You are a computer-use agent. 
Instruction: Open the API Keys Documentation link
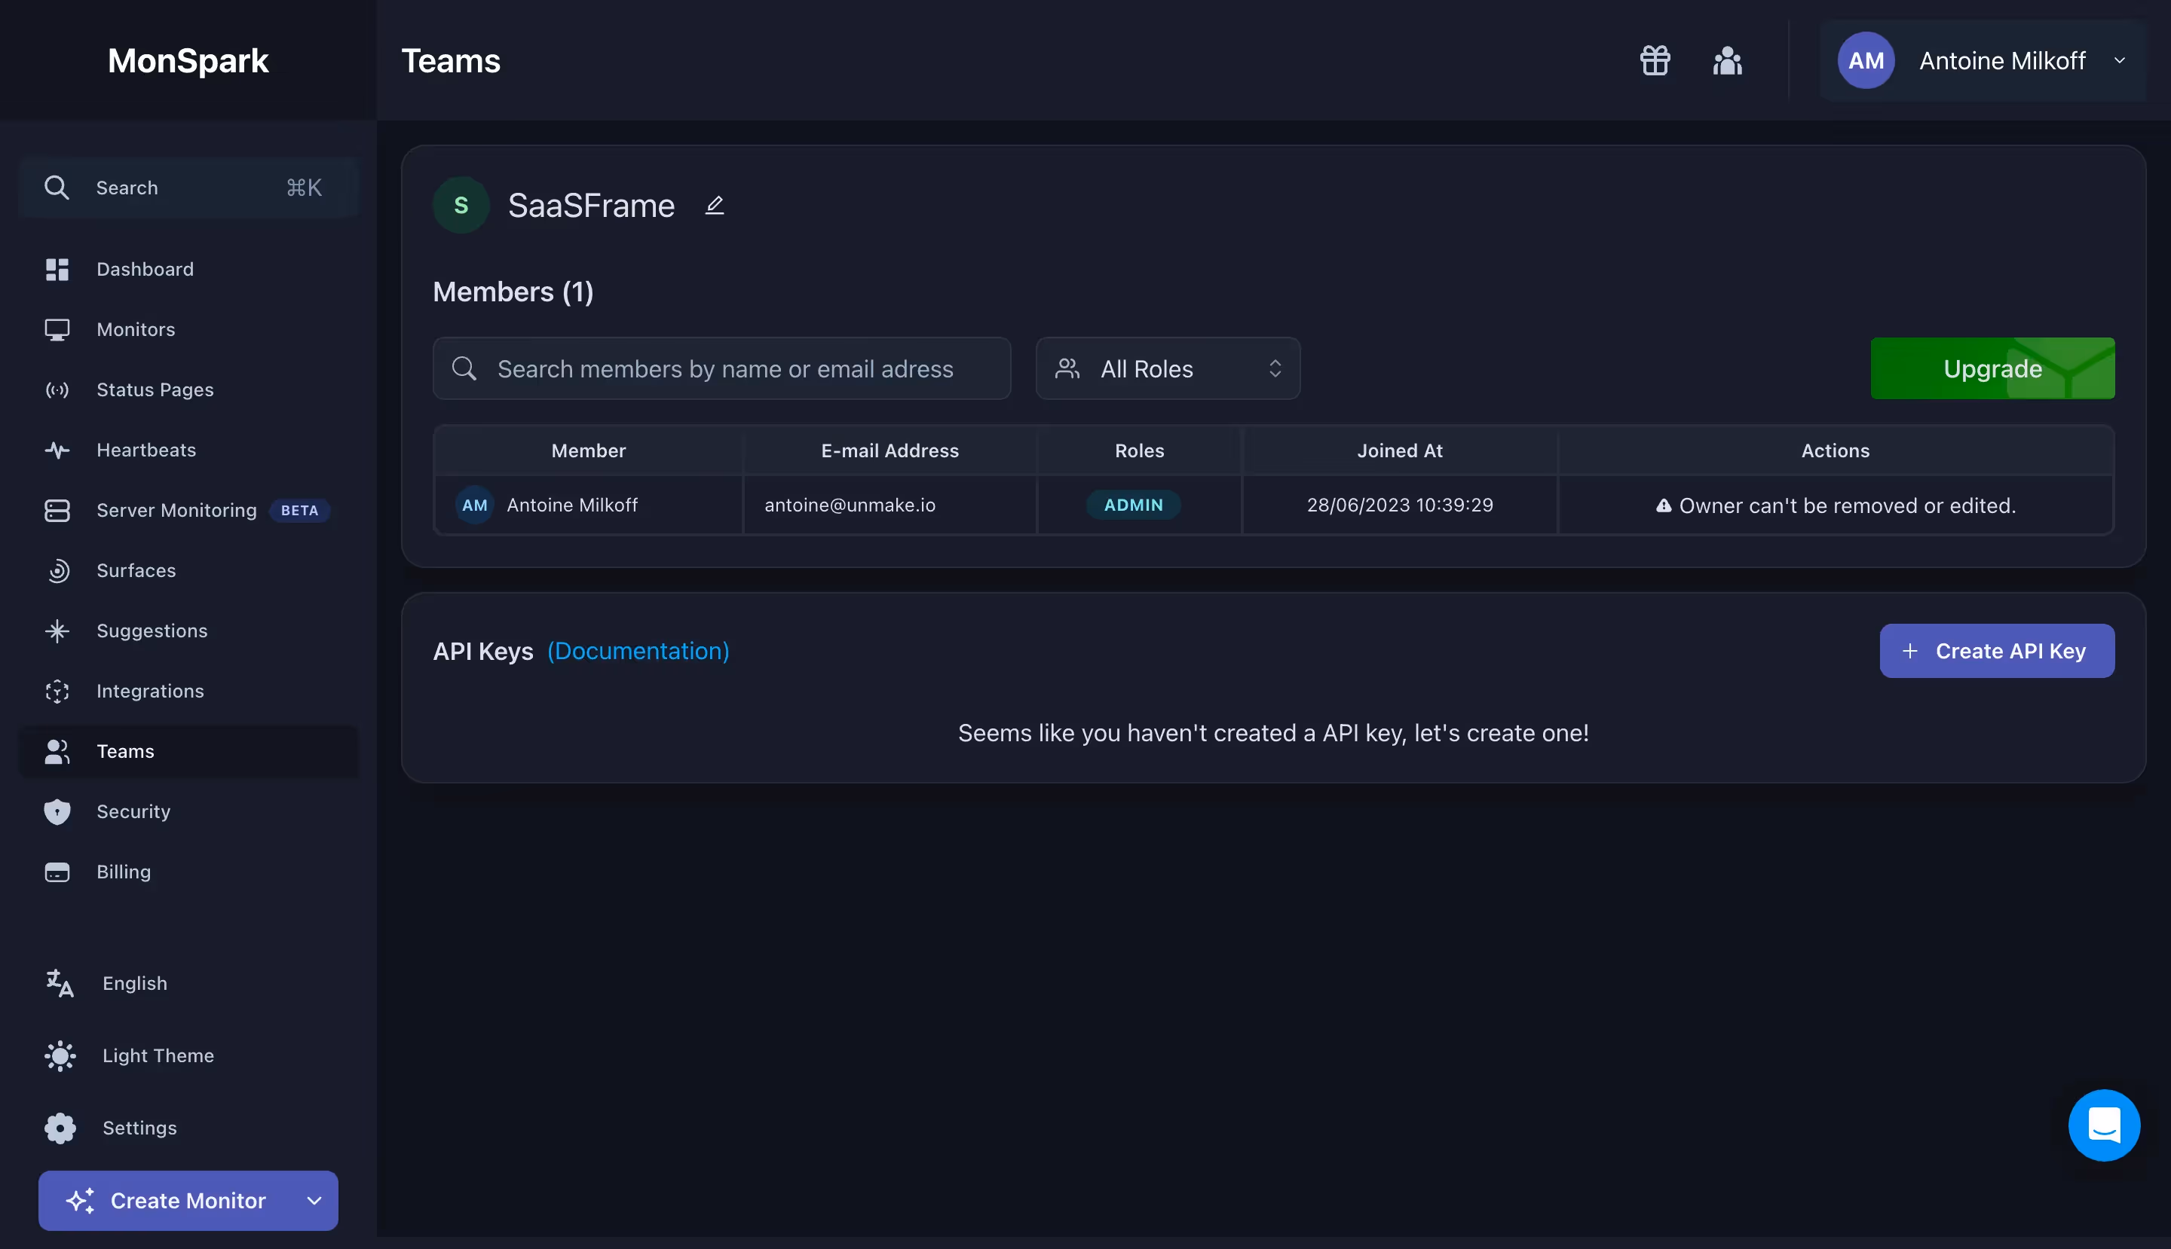pyautogui.click(x=638, y=651)
